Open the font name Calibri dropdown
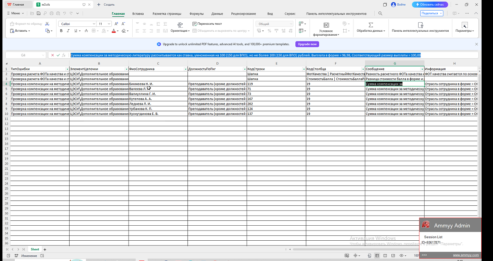The image size is (493, 261). point(94,24)
